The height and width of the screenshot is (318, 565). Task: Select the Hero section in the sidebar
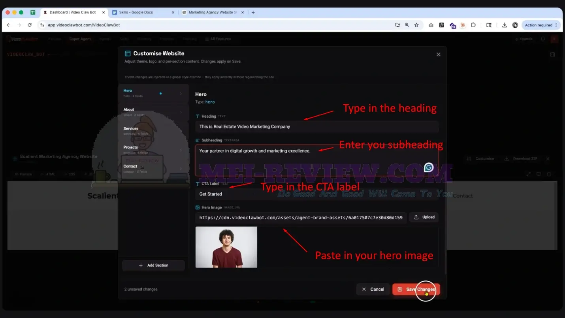point(153,93)
